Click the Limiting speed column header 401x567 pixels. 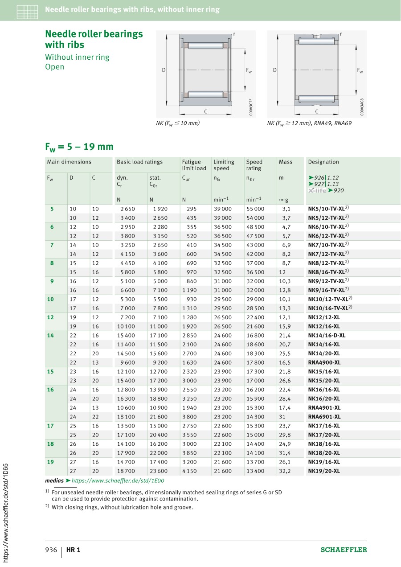(x=224, y=165)
